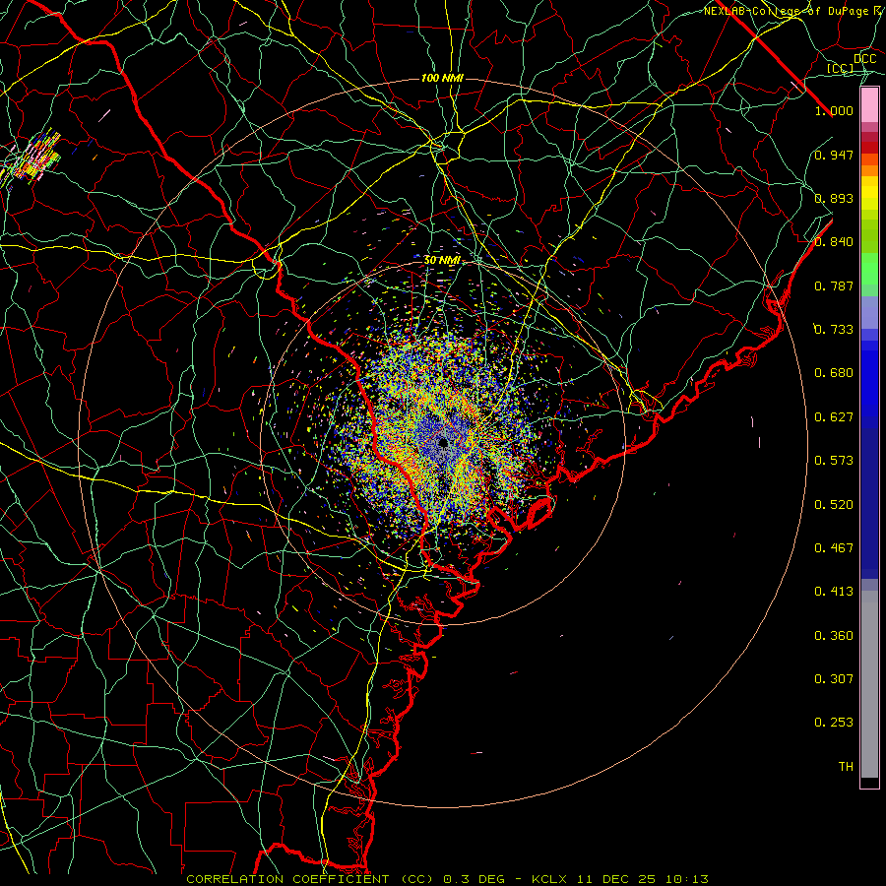886x886 pixels.
Task: Click the 0.680 color scale value
Action: (x=834, y=373)
